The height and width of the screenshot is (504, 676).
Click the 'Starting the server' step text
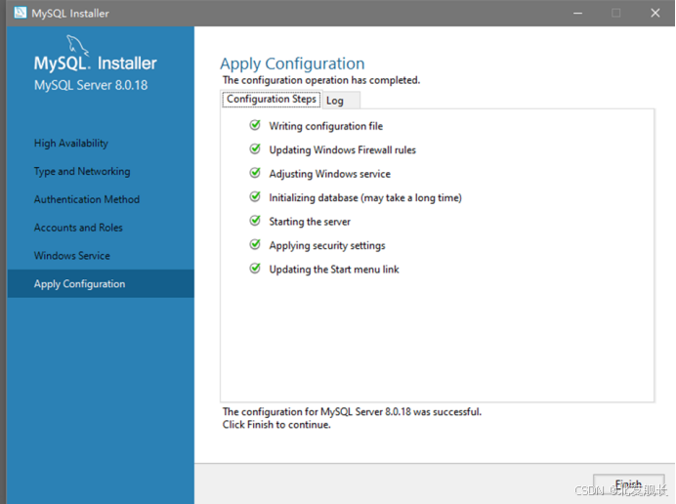(x=310, y=222)
